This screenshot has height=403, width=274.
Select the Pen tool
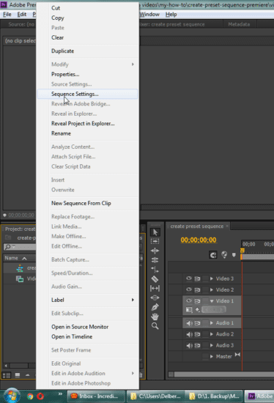pyautogui.click(x=155, y=307)
